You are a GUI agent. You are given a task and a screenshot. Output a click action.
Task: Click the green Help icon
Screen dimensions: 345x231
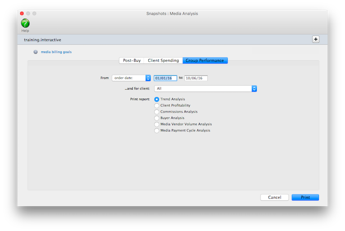[x=25, y=23]
